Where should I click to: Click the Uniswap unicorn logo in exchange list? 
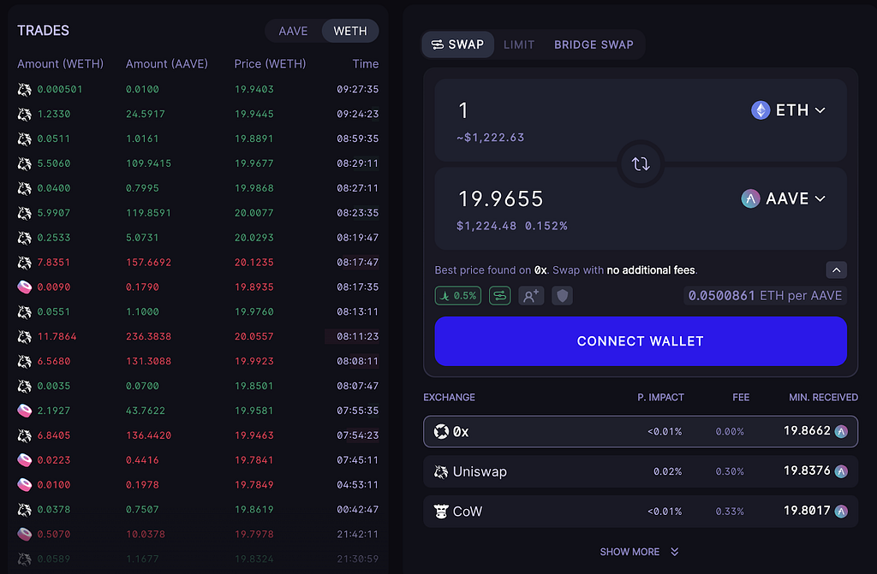[x=441, y=471]
